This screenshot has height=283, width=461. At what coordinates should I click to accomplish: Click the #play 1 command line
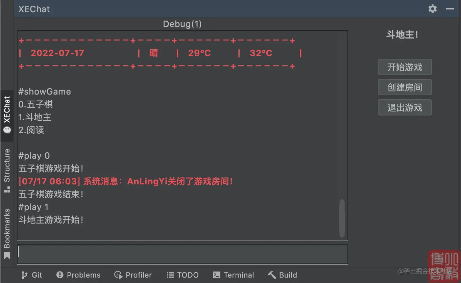[x=33, y=207]
